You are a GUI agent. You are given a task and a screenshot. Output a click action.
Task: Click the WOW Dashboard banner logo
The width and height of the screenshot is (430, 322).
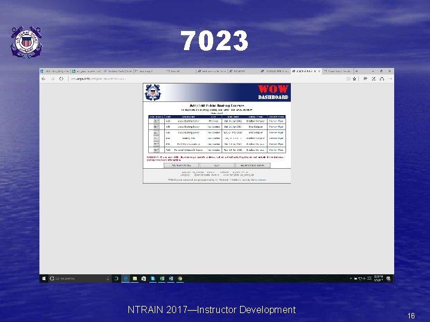(273, 92)
